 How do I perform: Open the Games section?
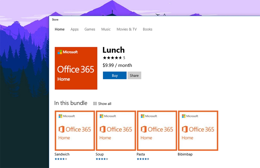(90, 29)
